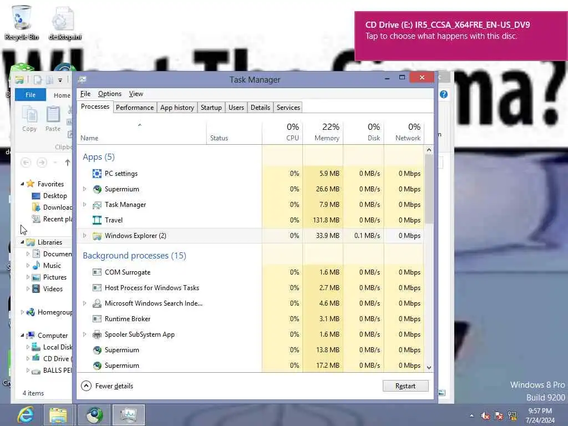Image resolution: width=568 pixels, height=426 pixels.
Task: Click the Restart button
Action: tap(405, 386)
